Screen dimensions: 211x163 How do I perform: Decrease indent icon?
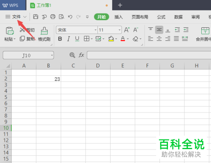click(177, 30)
